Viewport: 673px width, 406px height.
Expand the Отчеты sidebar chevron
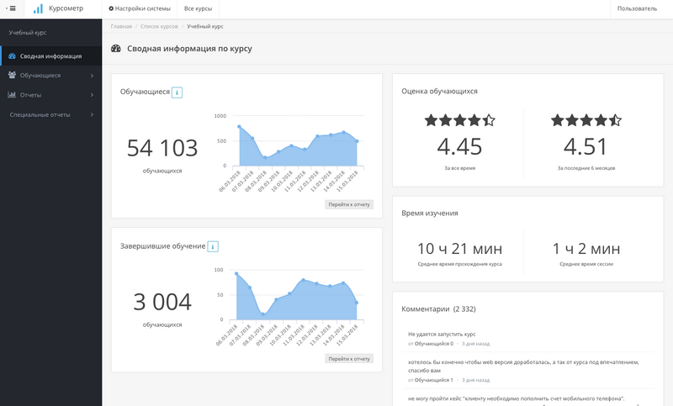[92, 95]
